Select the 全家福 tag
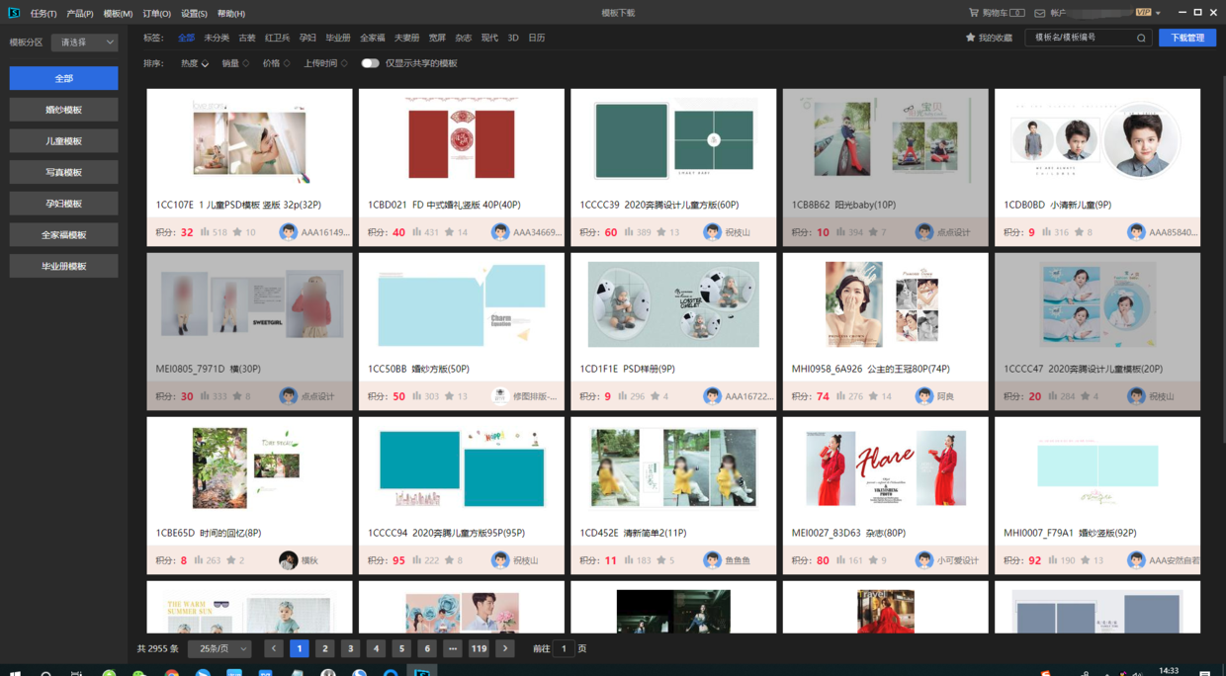 click(373, 38)
